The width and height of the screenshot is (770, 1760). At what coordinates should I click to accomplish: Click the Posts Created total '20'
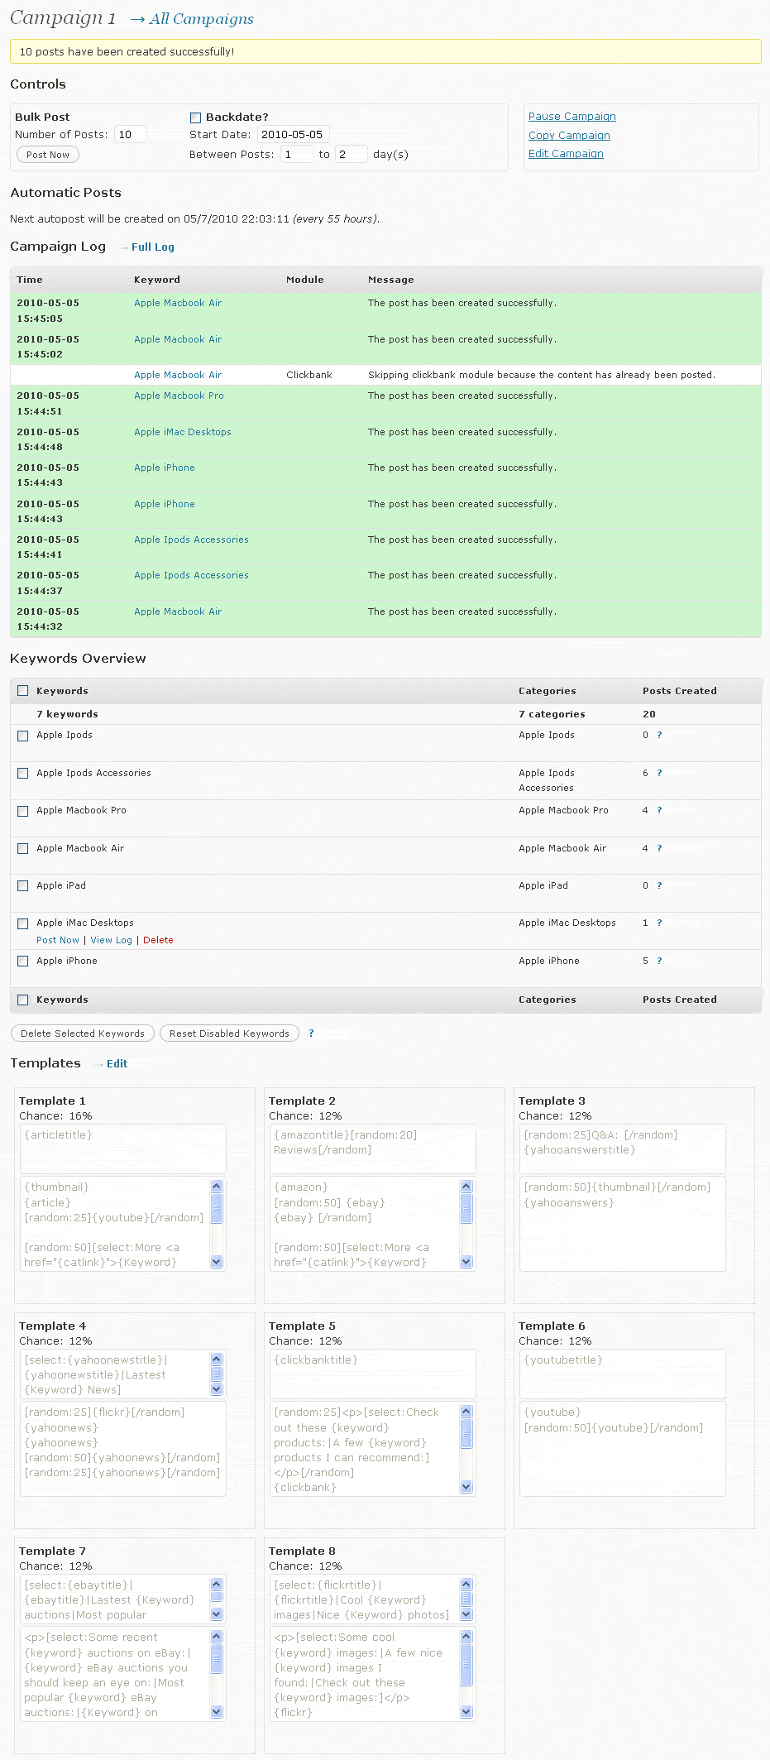point(649,714)
